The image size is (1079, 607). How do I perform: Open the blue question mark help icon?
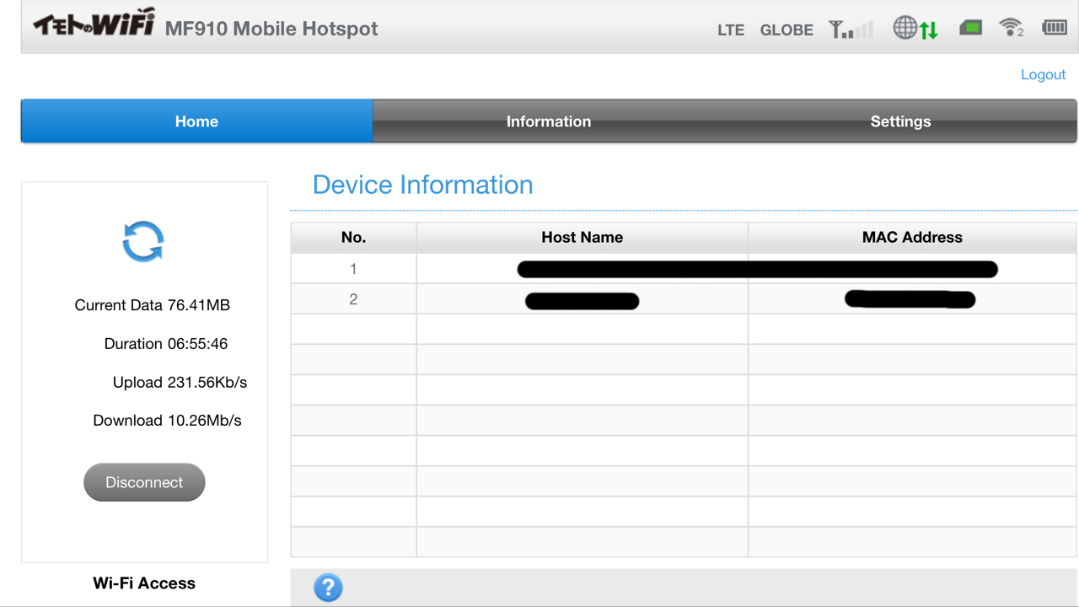(x=328, y=588)
